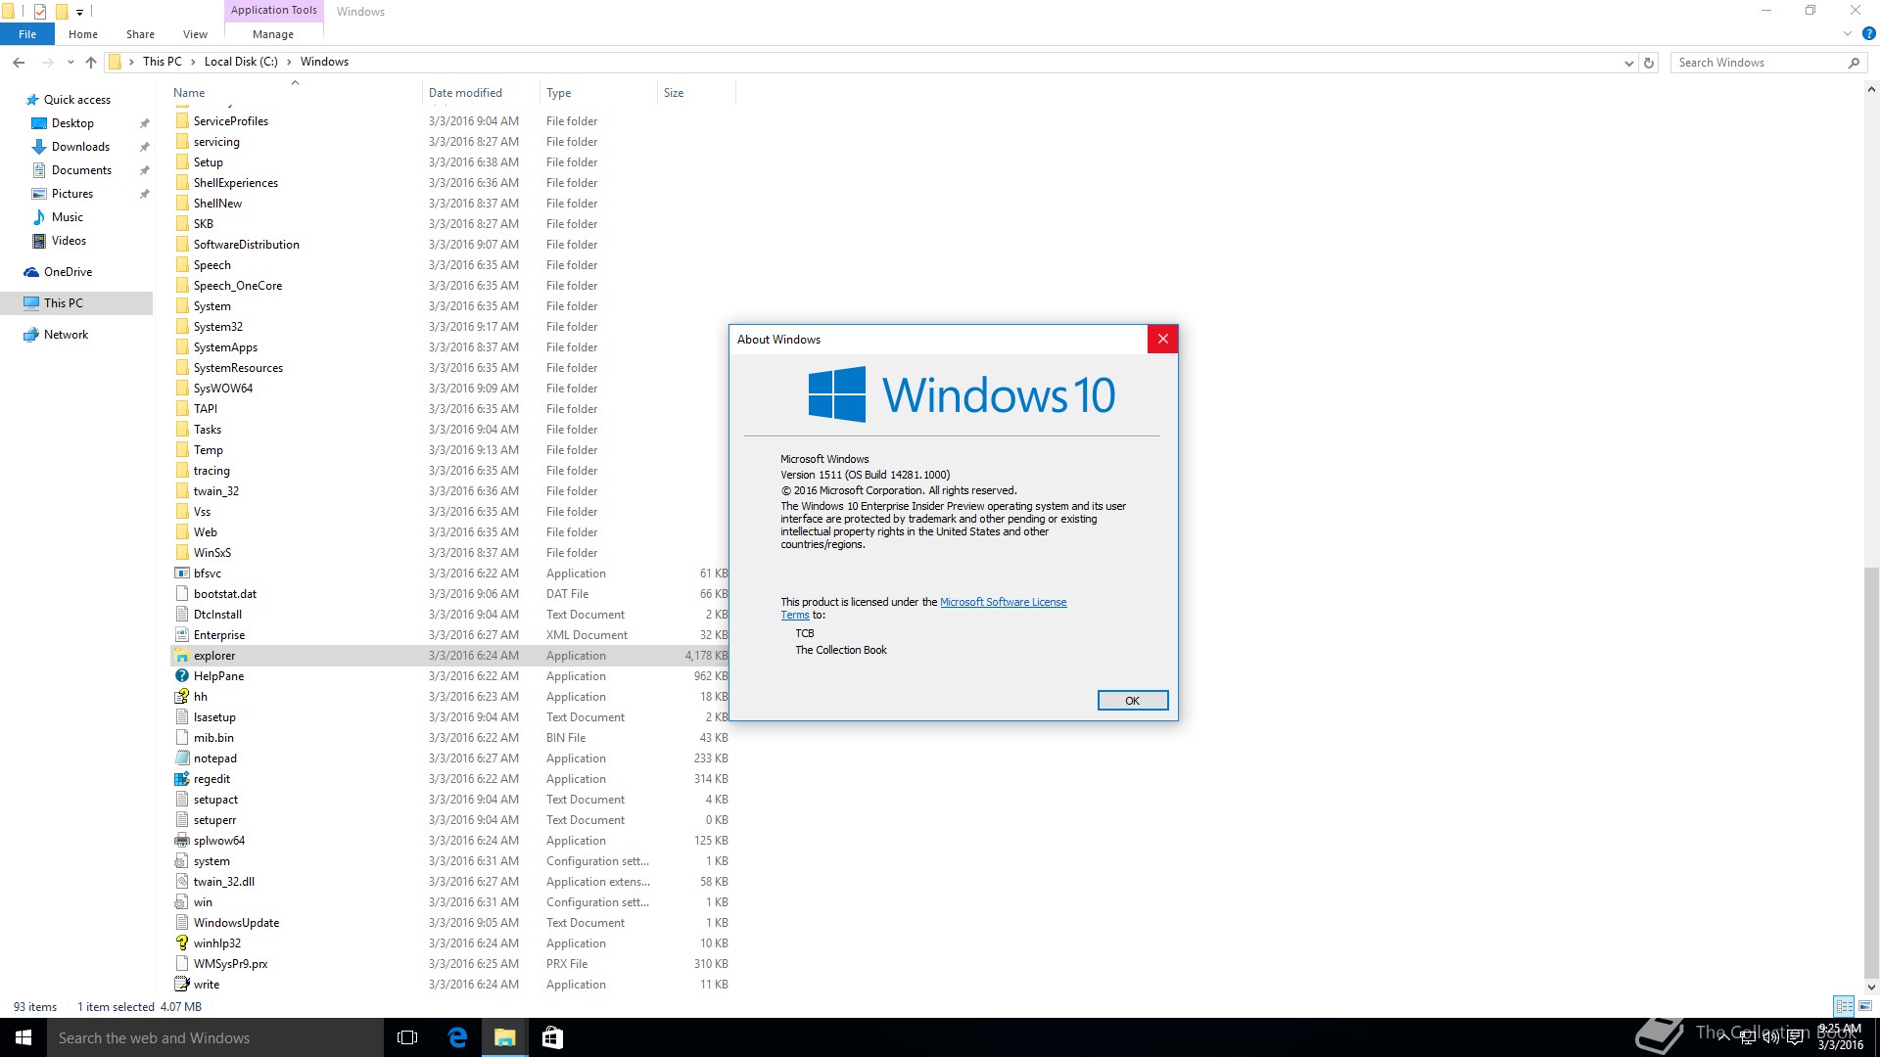Open Downloads in the navigation pane
1880x1057 pixels.
coord(80,147)
